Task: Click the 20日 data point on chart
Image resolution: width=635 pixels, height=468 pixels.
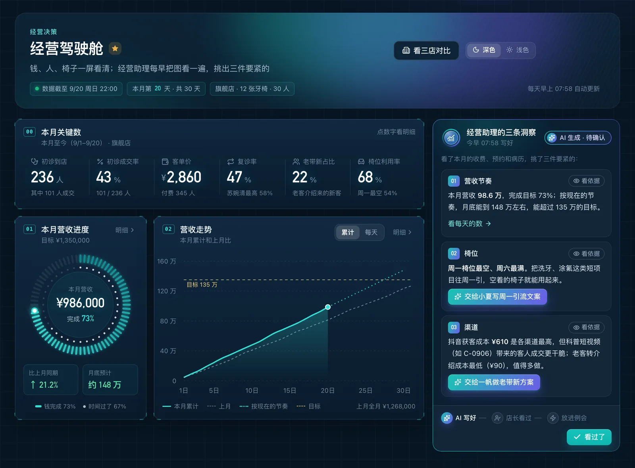Action: tap(328, 307)
